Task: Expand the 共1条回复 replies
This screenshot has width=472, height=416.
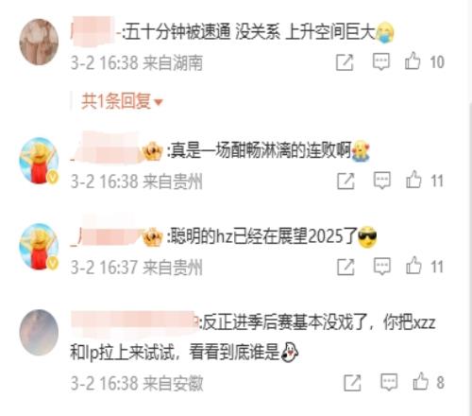Action: click(x=122, y=101)
